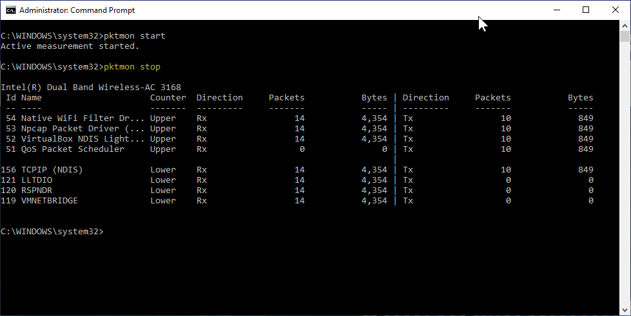Click the VMNETBRIDGE row name
This screenshot has width=631, height=316.
coord(49,201)
